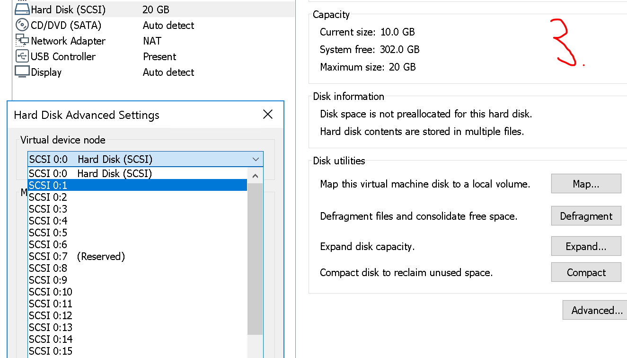Choose SCSI 0:0 Hard Disk (SCSI) option
627x358 pixels.
(x=137, y=173)
